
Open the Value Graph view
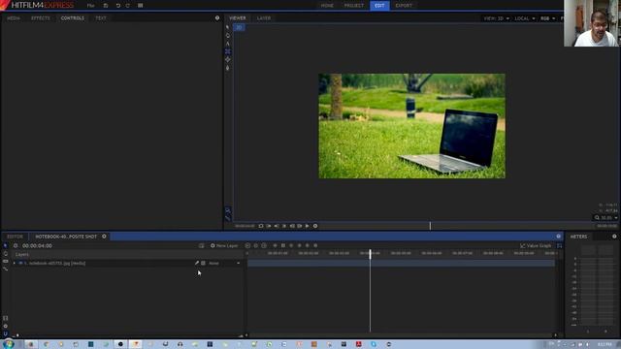click(x=536, y=245)
